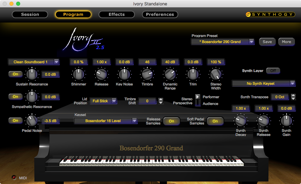Open the Effects tab
The image size is (301, 184).
pyautogui.click(x=116, y=14)
